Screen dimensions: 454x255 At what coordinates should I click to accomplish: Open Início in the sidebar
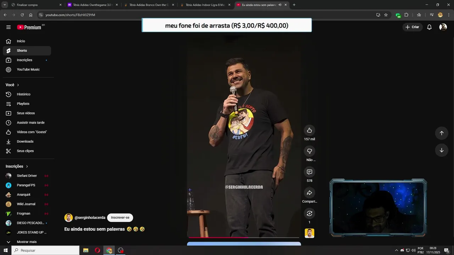[x=27, y=41]
